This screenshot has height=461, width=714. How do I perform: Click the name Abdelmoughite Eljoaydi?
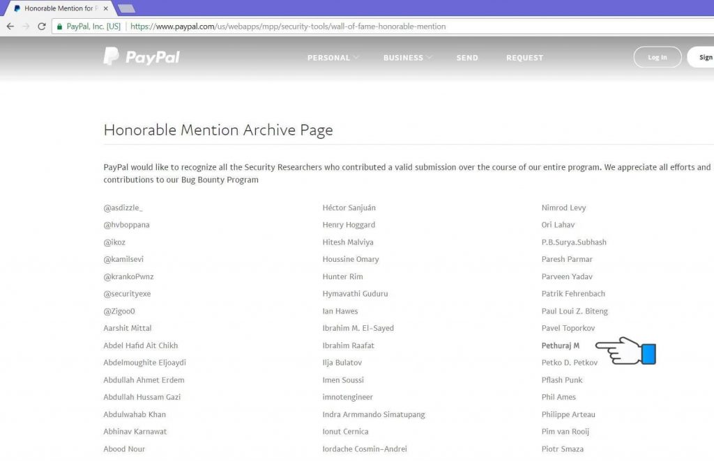(x=145, y=363)
